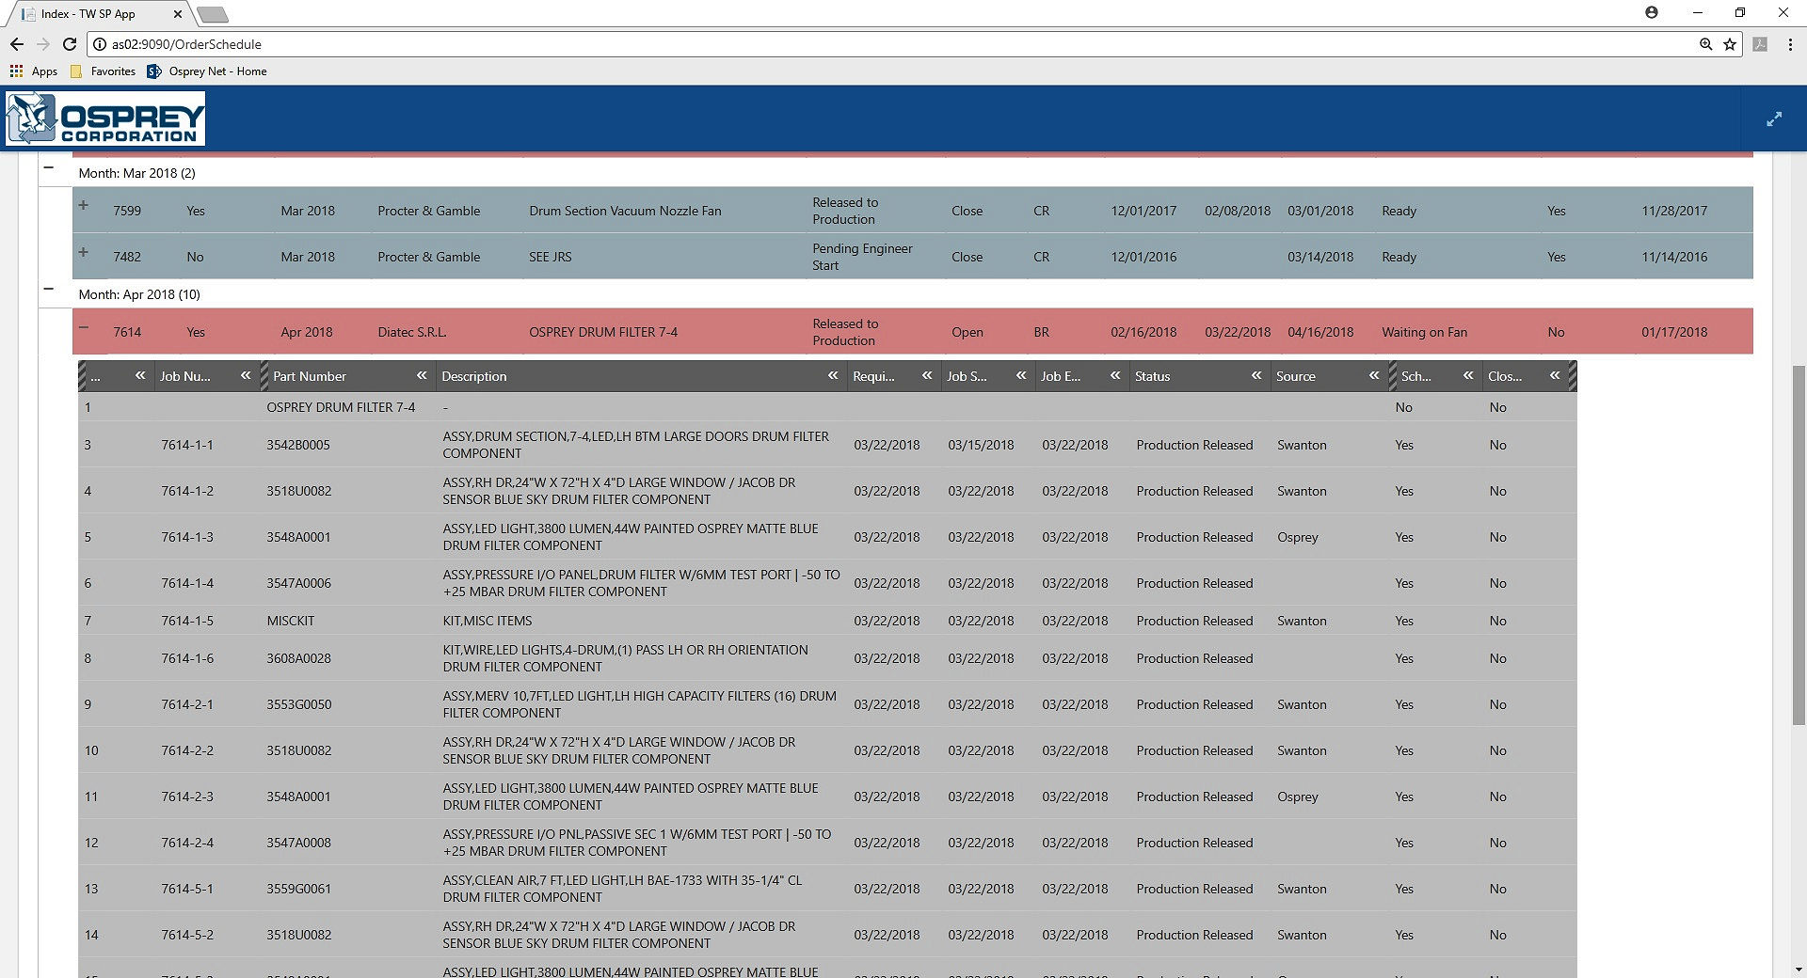Click the 'SEE JRS' description cell
The height and width of the screenshot is (978, 1807).
click(551, 257)
